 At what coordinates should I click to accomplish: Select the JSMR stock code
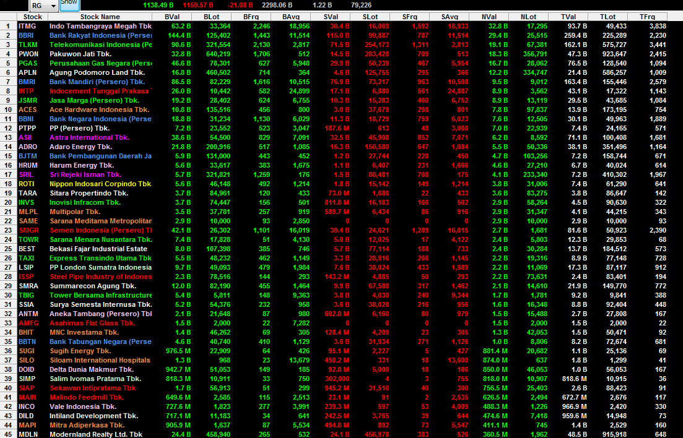click(x=28, y=100)
